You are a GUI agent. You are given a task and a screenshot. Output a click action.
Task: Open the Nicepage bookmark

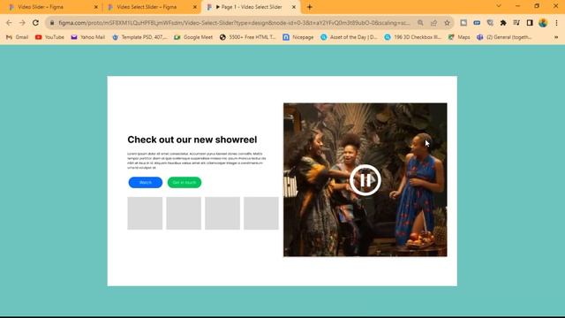[298, 37]
